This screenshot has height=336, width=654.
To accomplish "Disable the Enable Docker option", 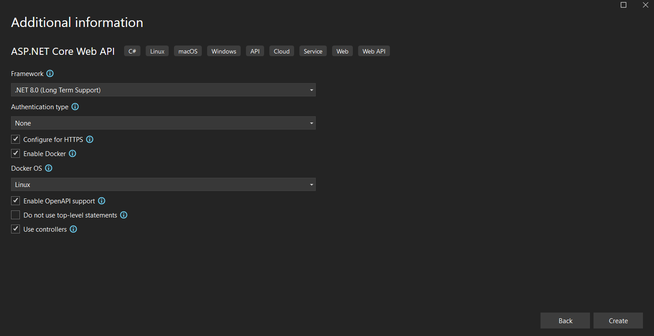I will [x=15, y=153].
